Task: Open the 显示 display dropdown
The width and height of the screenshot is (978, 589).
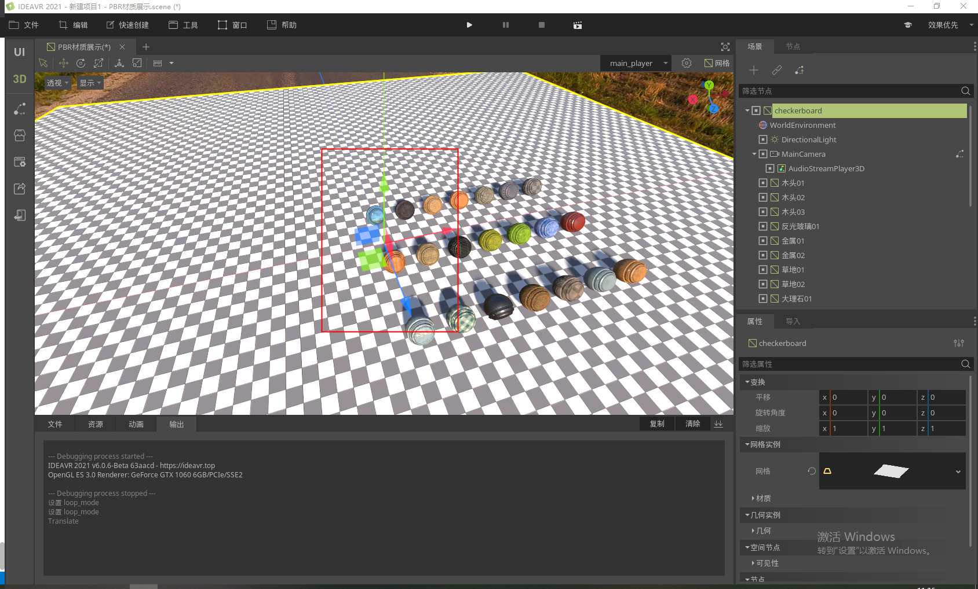Action: point(90,83)
